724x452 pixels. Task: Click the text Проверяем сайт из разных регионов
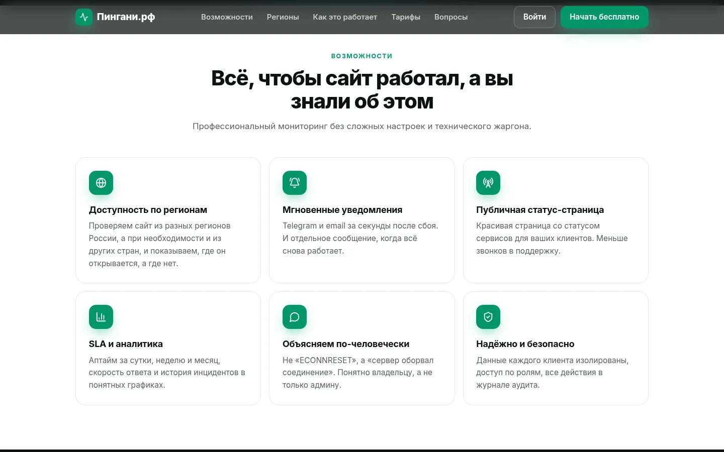160,245
